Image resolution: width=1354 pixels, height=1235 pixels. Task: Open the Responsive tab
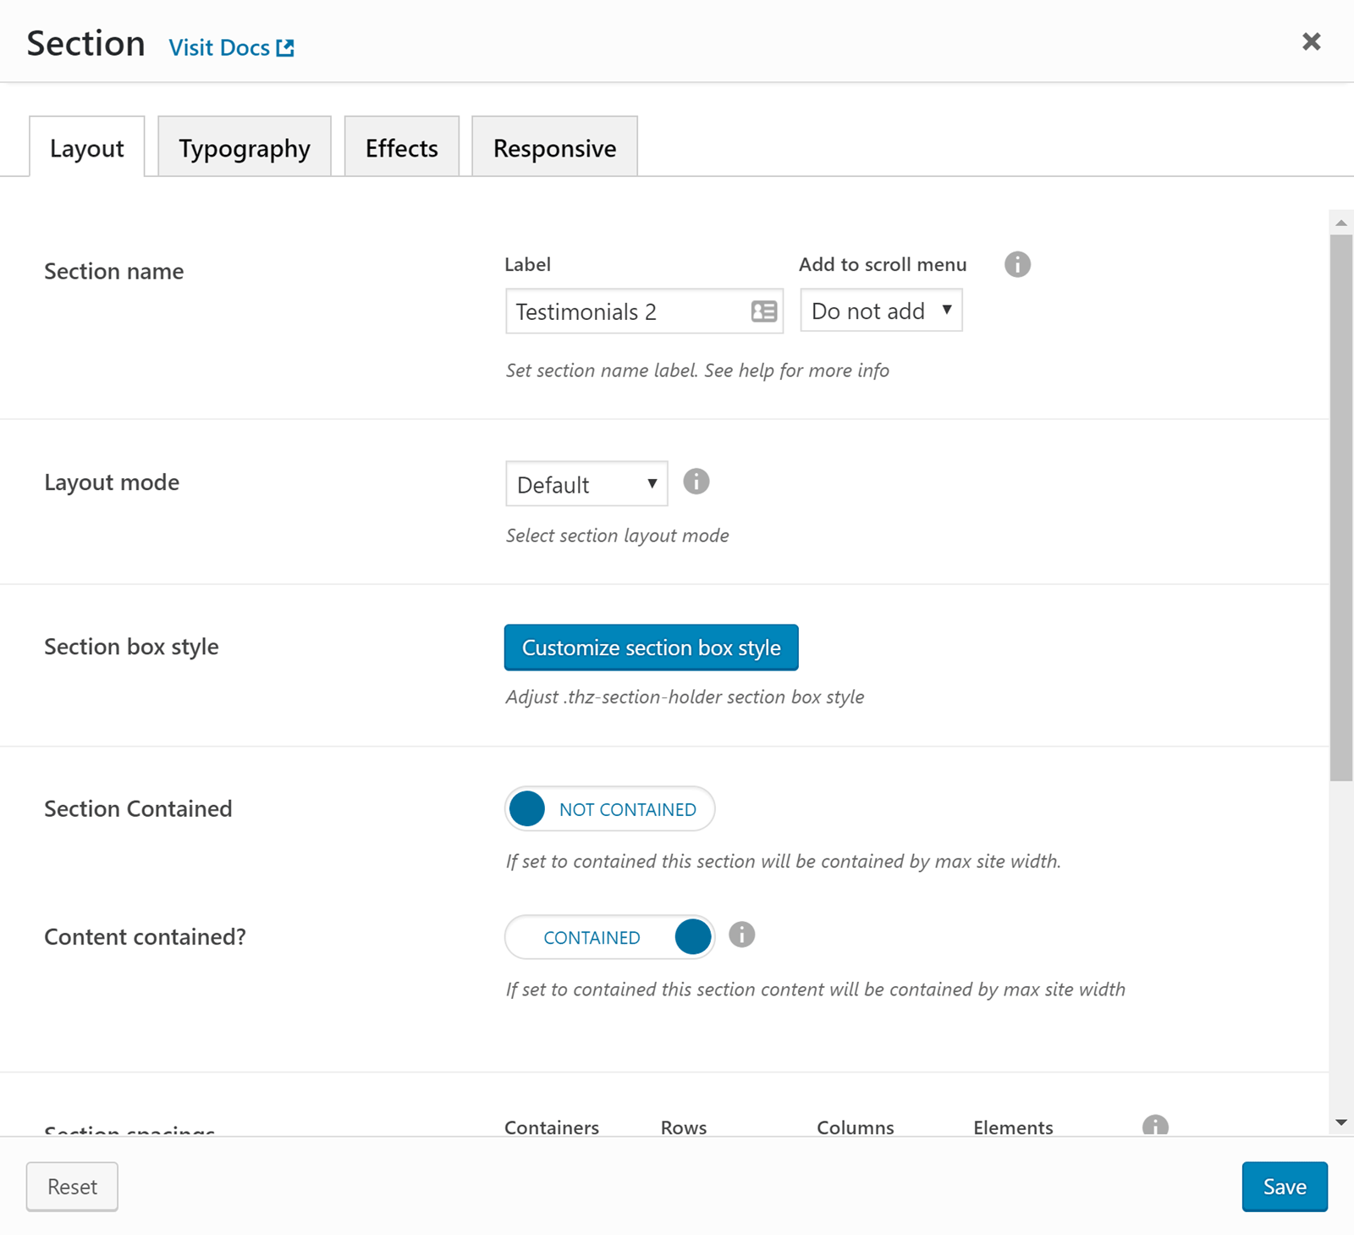click(x=554, y=148)
